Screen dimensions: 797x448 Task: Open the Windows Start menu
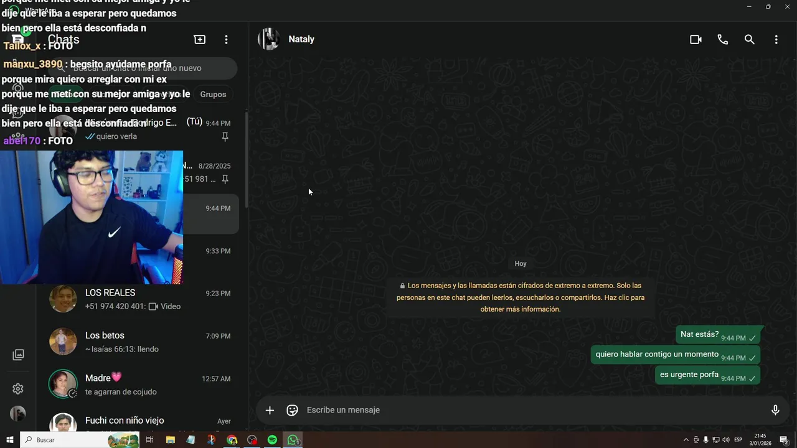(9, 440)
